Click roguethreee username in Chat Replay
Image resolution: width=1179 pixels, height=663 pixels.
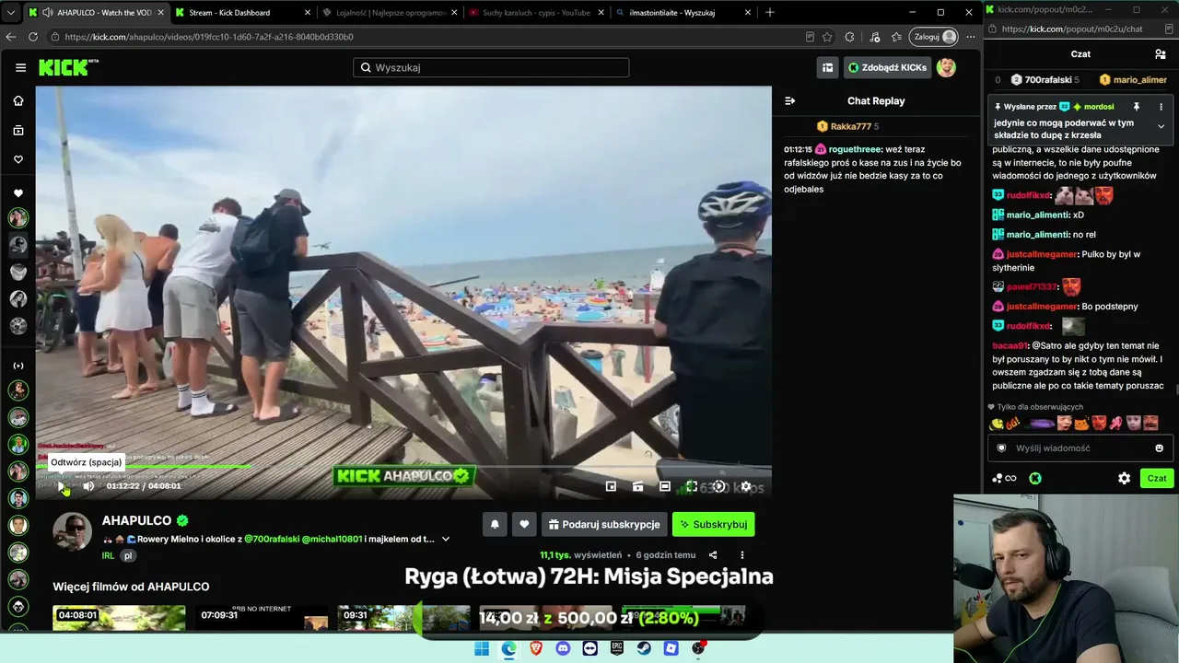855,149
